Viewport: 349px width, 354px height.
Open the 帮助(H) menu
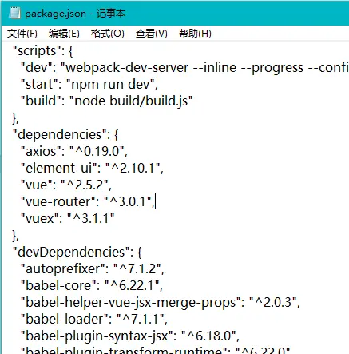(x=195, y=34)
